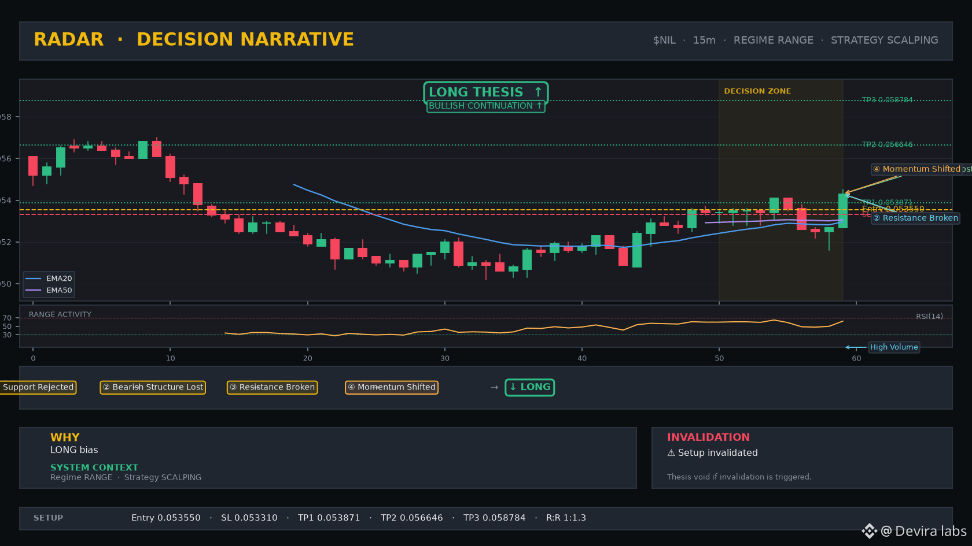
Task: Click STRATEGY SCALPING in the header
Action: coord(885,40)
